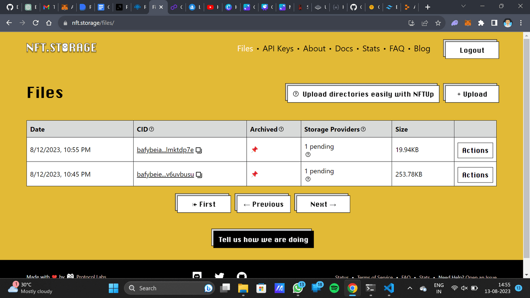Image resolution: width=530 pixels, height=298 pixels.
Task: Click the install app icon in address bar
Action: (411, 23)
